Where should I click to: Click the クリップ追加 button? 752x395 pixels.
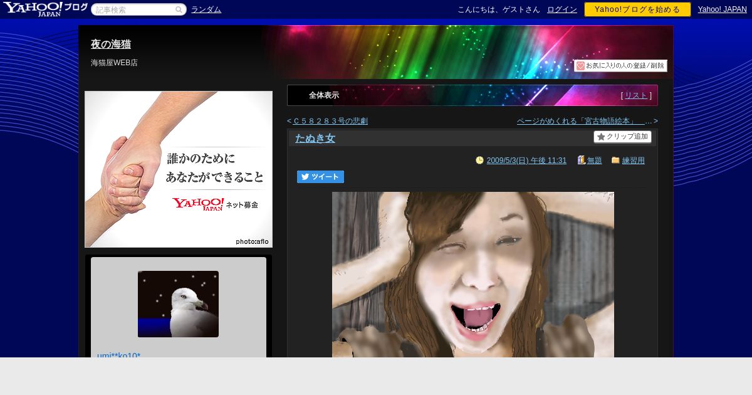point(623,137)
